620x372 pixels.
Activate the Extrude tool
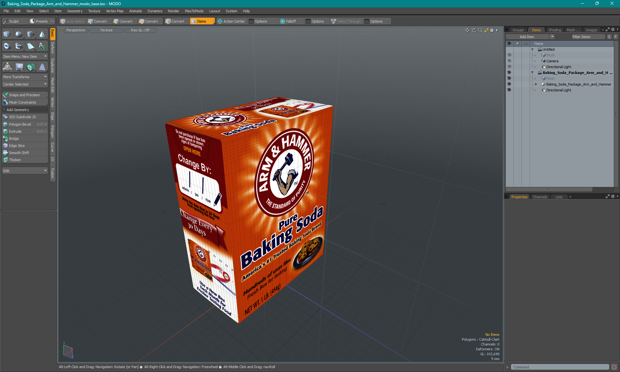25,131
